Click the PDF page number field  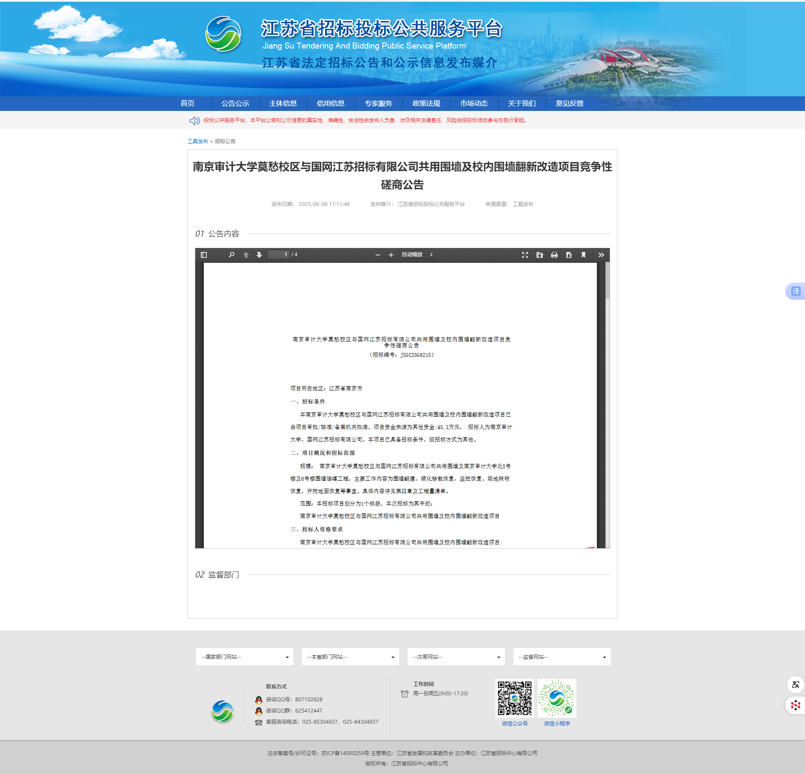[x=278, y=255]
